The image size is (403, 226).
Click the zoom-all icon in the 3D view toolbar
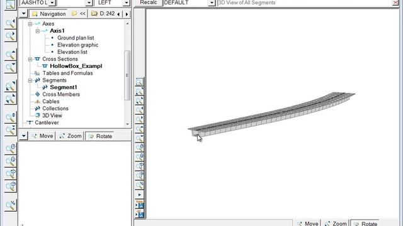tap(140, 82)
